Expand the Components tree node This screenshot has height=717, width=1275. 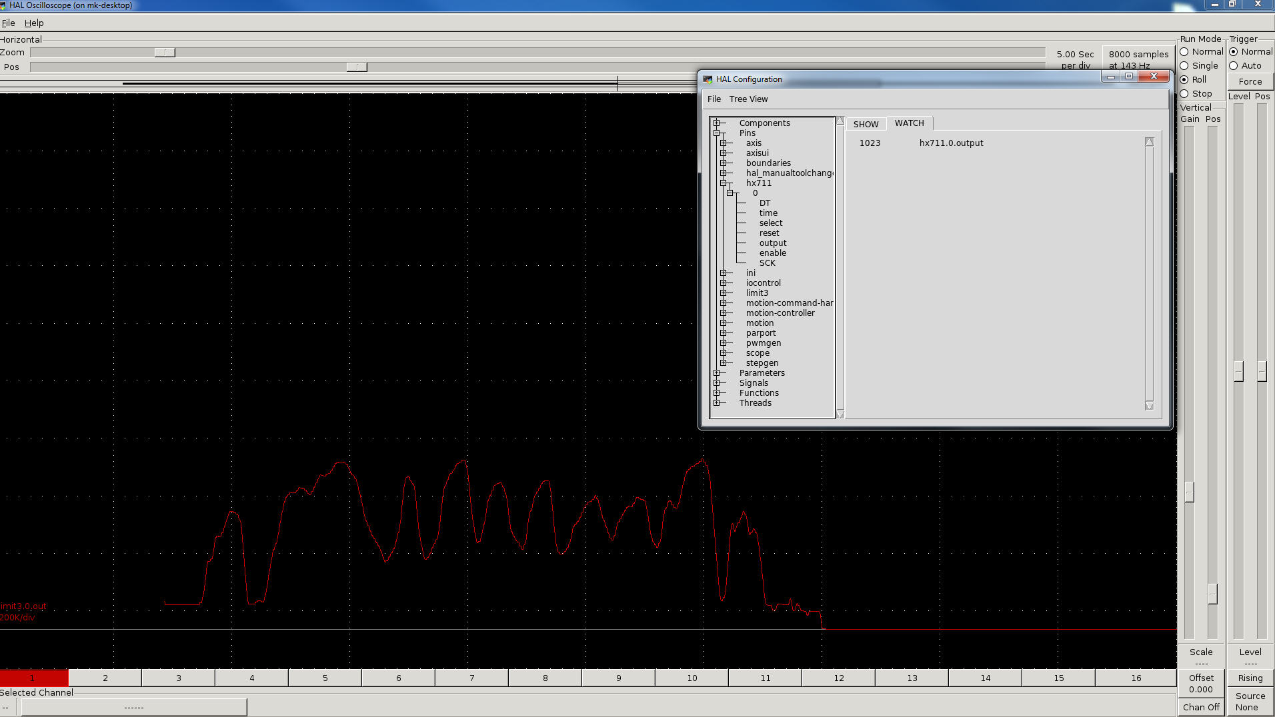(717, 123)
